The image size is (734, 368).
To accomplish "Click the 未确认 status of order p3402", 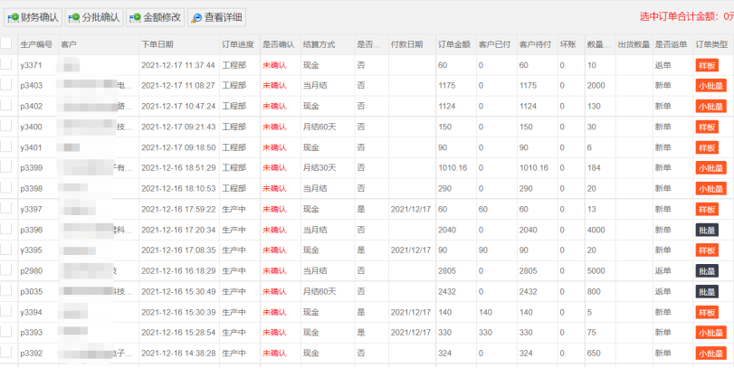I will [274, 106].
